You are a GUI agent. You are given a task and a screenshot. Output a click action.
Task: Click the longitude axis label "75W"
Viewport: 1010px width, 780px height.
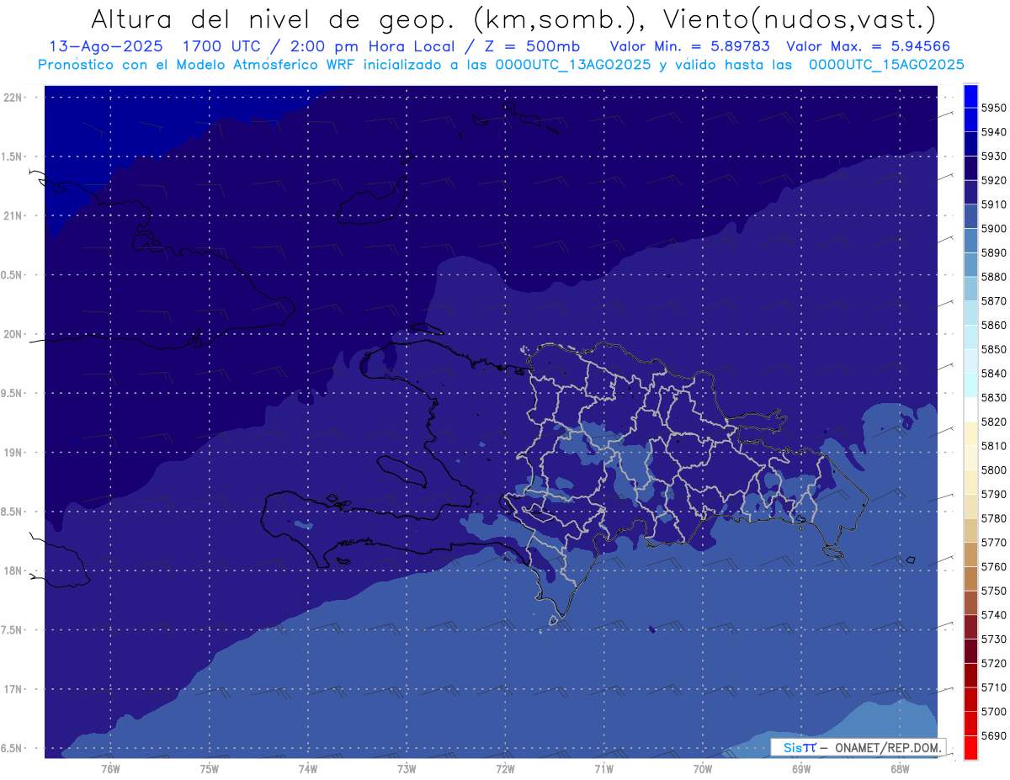[209, 768]
